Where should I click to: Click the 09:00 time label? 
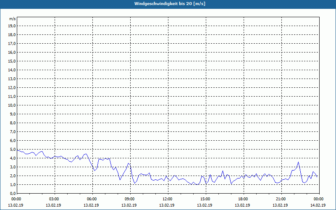(130, 199)
